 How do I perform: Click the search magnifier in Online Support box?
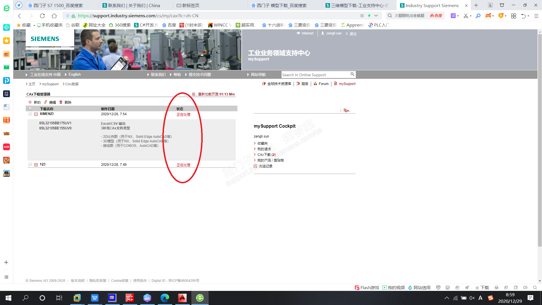pos(352,74)
